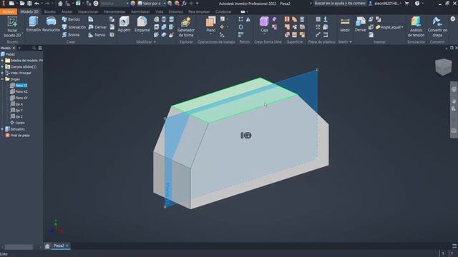Click the Derivar tool in Insertar panel
458x257 pixels.
coord(361,24)
